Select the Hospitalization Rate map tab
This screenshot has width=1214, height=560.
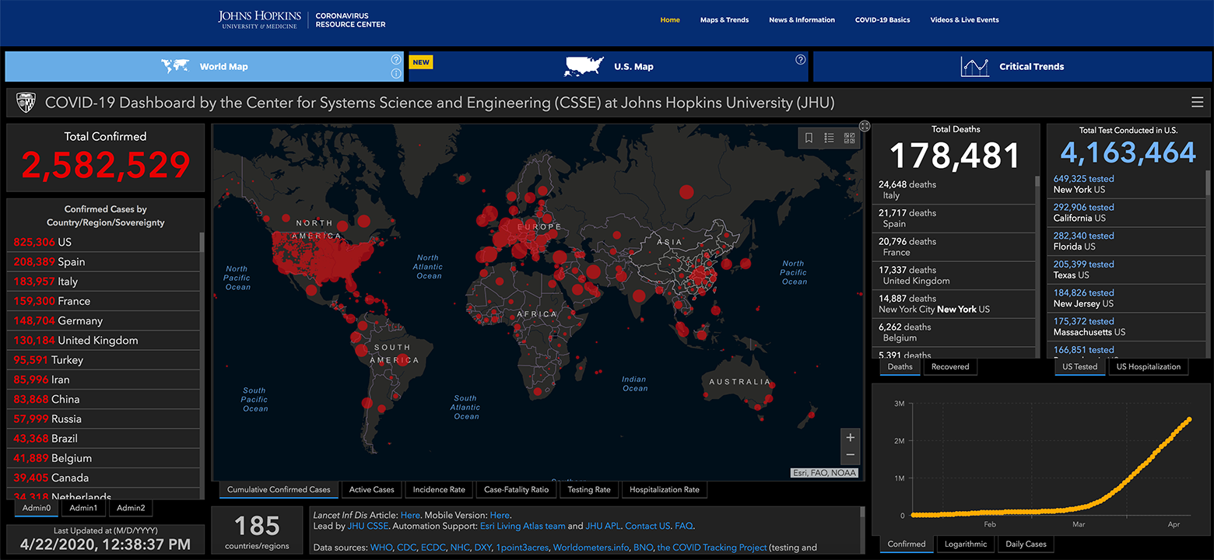[665, 489]
